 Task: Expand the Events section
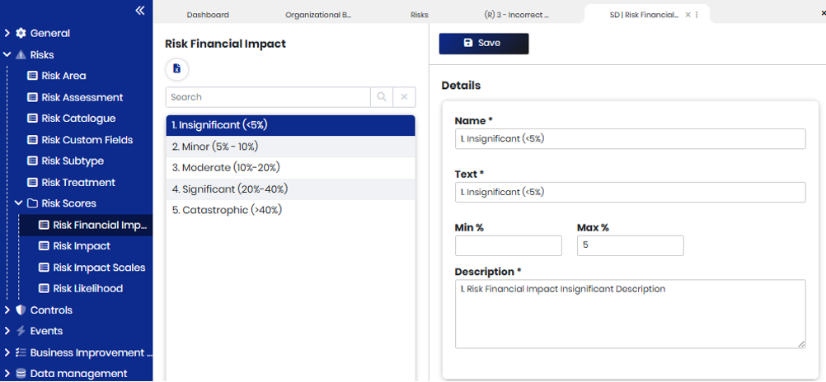pos(7,331)
